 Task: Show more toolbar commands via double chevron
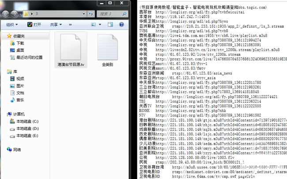(70, 25)
